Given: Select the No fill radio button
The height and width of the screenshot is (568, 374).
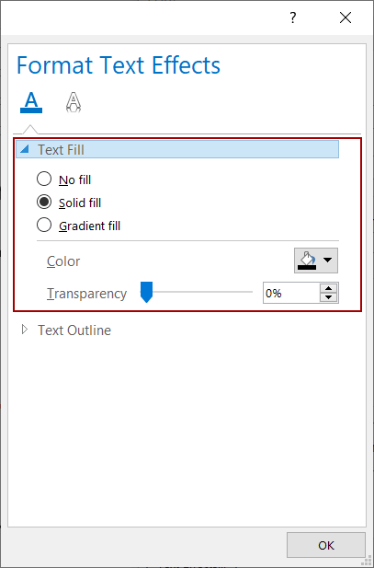Looking at the screenshot, I should (44, 179).
